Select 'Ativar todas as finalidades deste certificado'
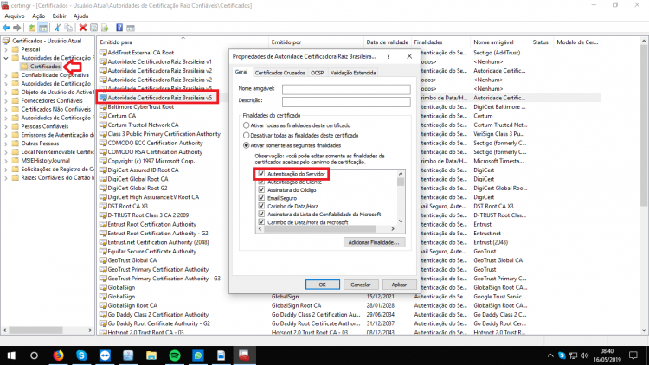Screen dimensions: 649x365 (x=247, y=125)
